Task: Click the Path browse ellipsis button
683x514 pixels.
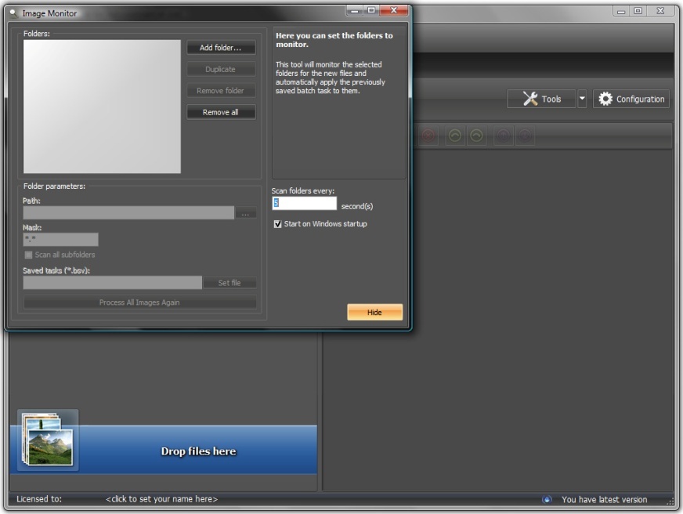Action: 246,213
